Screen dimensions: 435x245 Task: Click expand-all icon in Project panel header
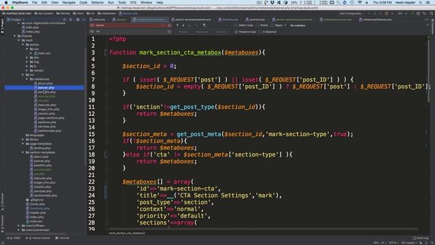point(71,20)
